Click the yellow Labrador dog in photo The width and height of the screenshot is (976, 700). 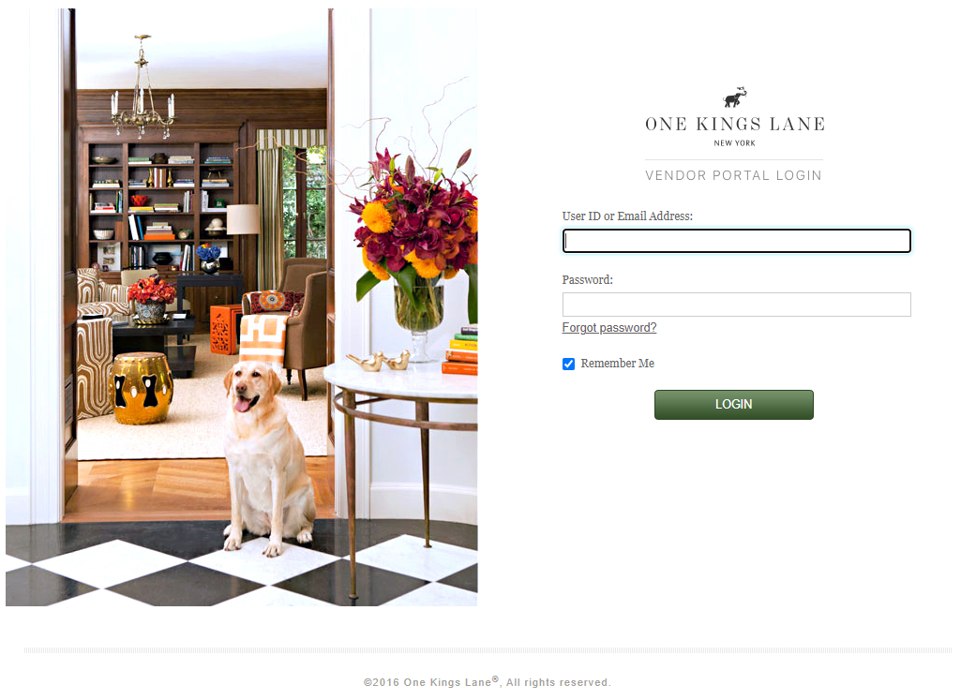pyautogui.click(x=267, y=457)
